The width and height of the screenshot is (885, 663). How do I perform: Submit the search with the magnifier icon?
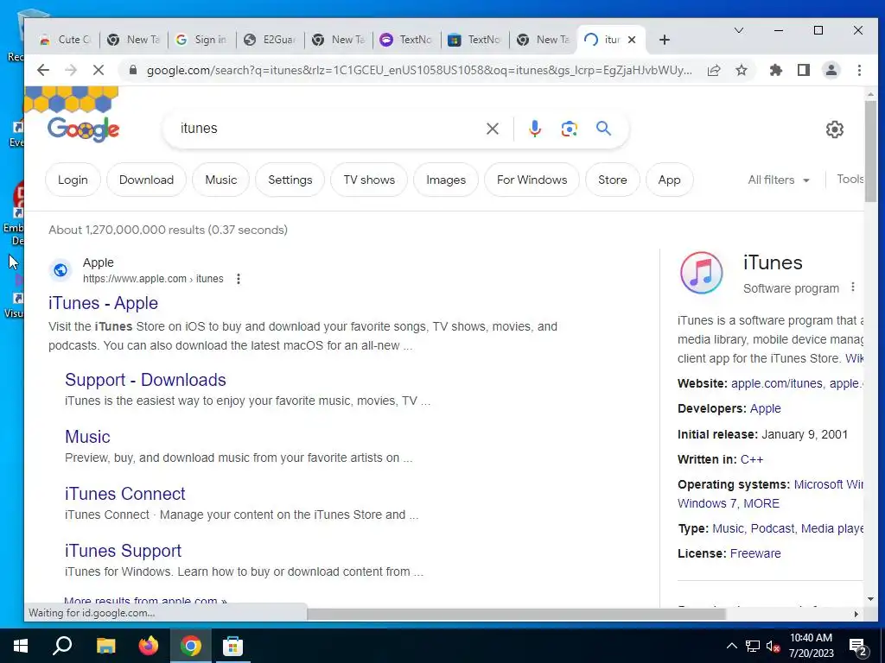point(604,129)
